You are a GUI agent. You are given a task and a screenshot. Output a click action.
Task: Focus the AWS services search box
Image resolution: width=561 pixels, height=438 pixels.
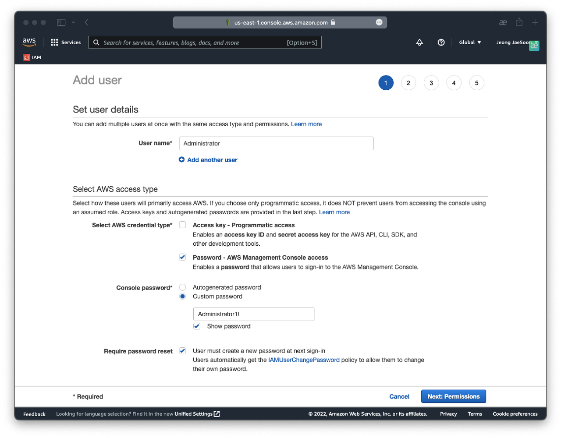pos(205,42)
